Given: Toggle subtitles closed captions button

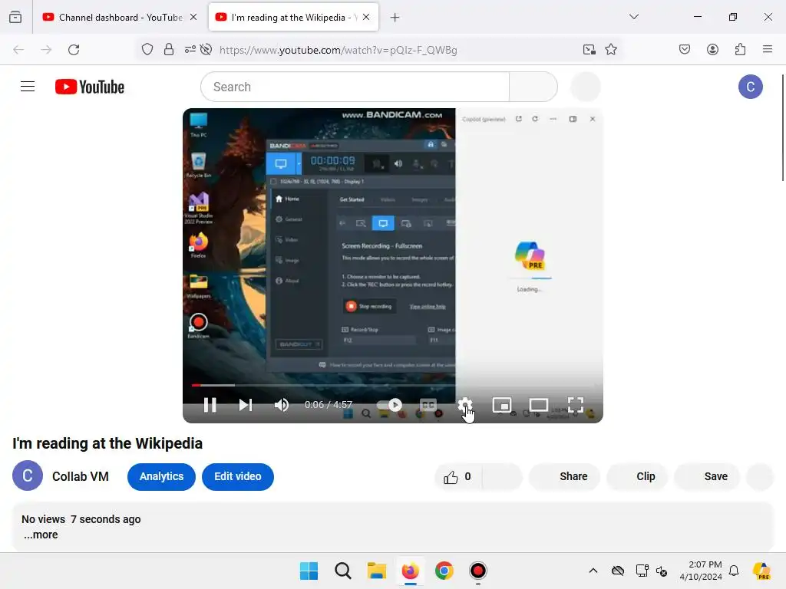Looking at the screenshot, I should [x=428, y=405].
